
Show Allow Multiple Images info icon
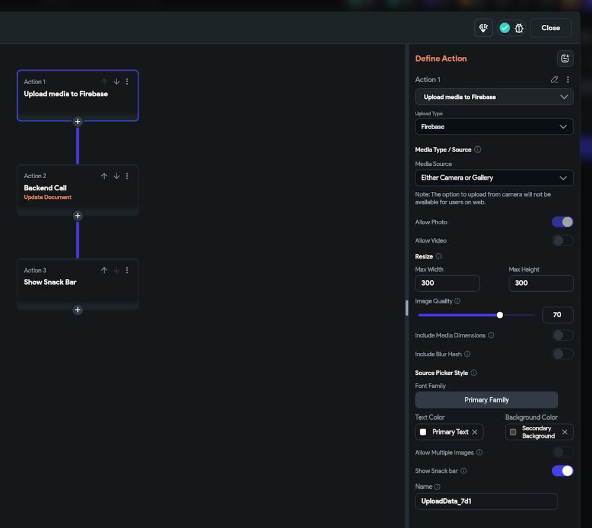coord(479,452)
